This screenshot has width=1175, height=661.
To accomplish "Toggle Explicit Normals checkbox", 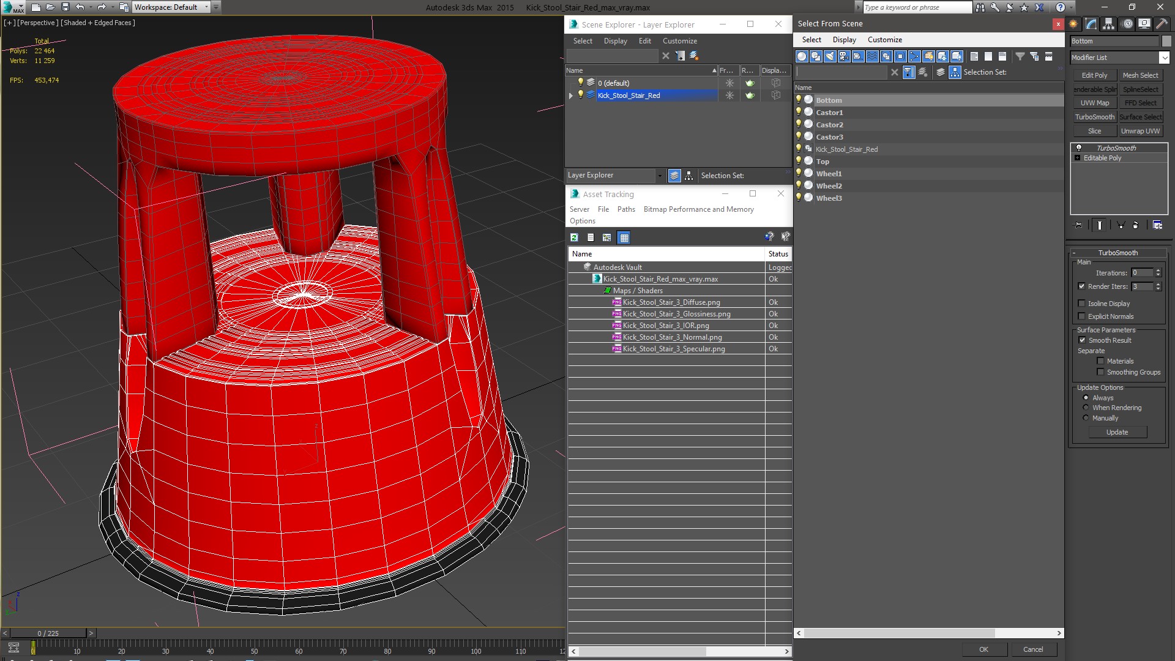I will point(1081,316).
